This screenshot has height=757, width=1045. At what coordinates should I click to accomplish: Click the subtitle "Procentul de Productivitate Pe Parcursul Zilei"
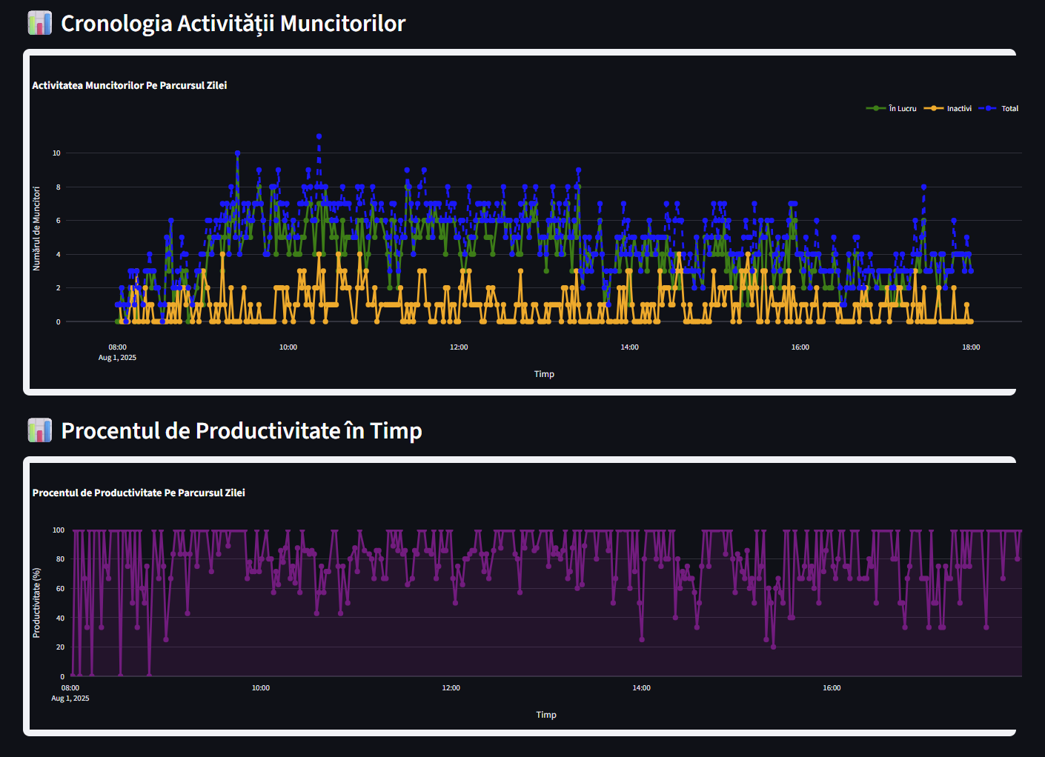point(139,493)
